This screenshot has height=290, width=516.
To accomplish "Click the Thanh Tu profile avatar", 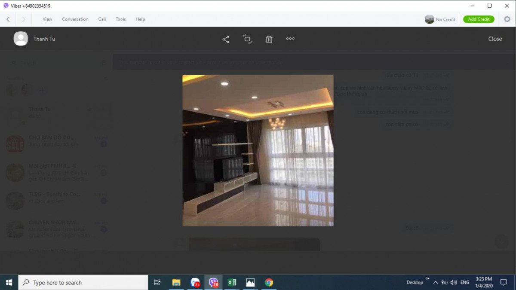I will pos(21,39).
